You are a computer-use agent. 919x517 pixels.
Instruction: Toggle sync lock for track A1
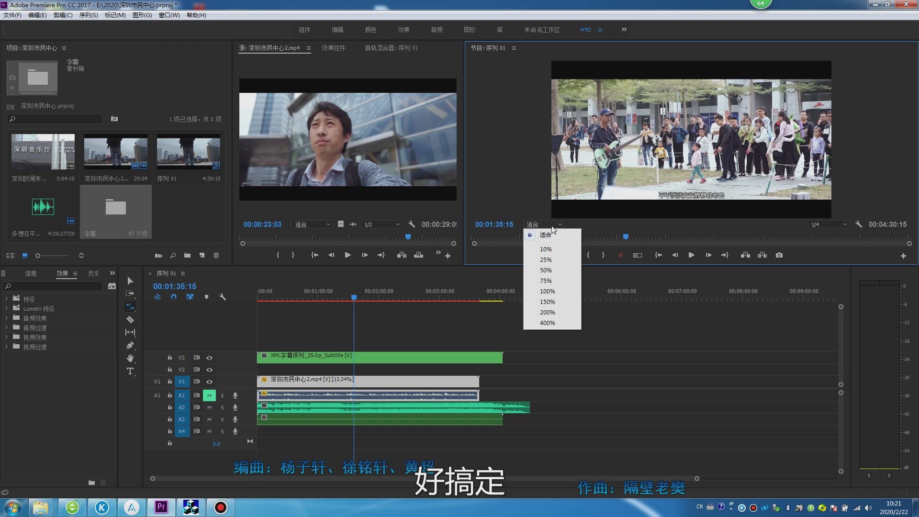[x=196, y=395]
